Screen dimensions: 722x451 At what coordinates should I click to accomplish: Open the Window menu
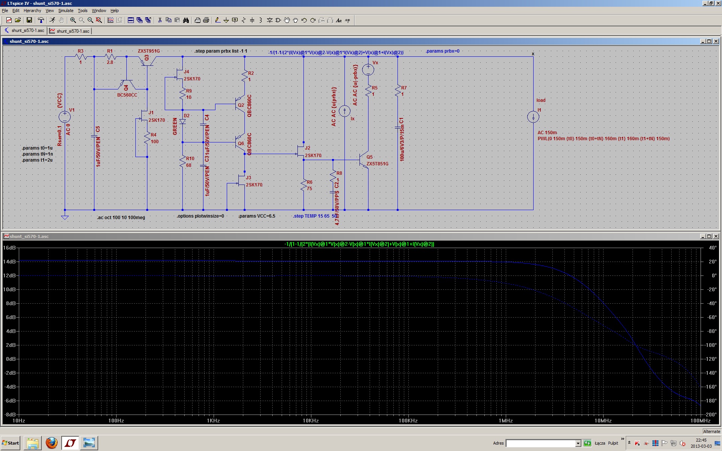pyautogui.click(x=99, y=11)
